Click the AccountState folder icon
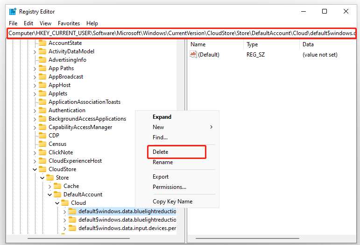Viewport: 360px width, 245px height. click(x=42, y=43)
